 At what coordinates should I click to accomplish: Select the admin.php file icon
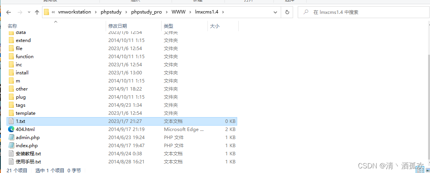(x=11, y=138)
